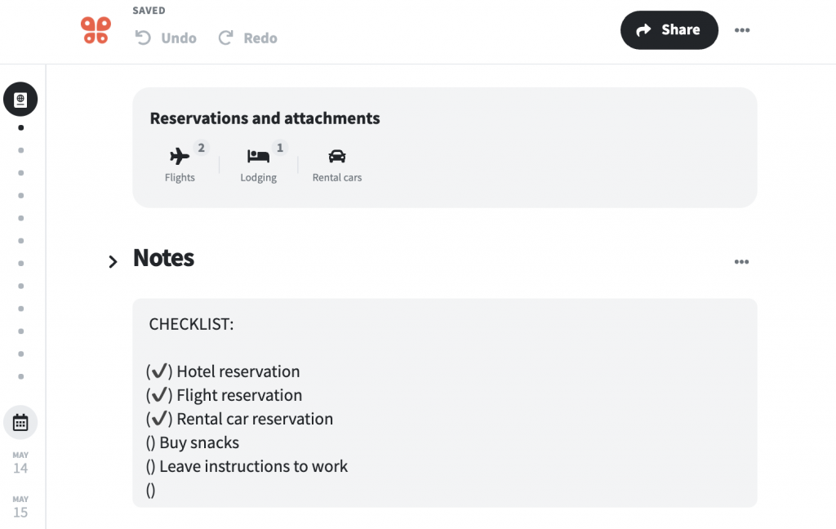This screenshot has height=529, width=836.
Task: Click the Undo arrow icon
Action: click(144, 37)
